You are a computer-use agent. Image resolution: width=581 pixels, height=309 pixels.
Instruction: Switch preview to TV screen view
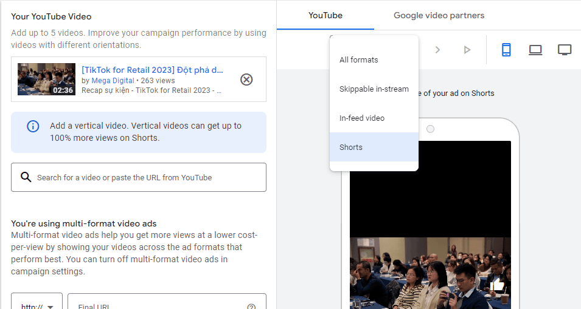tap(565, 50)
